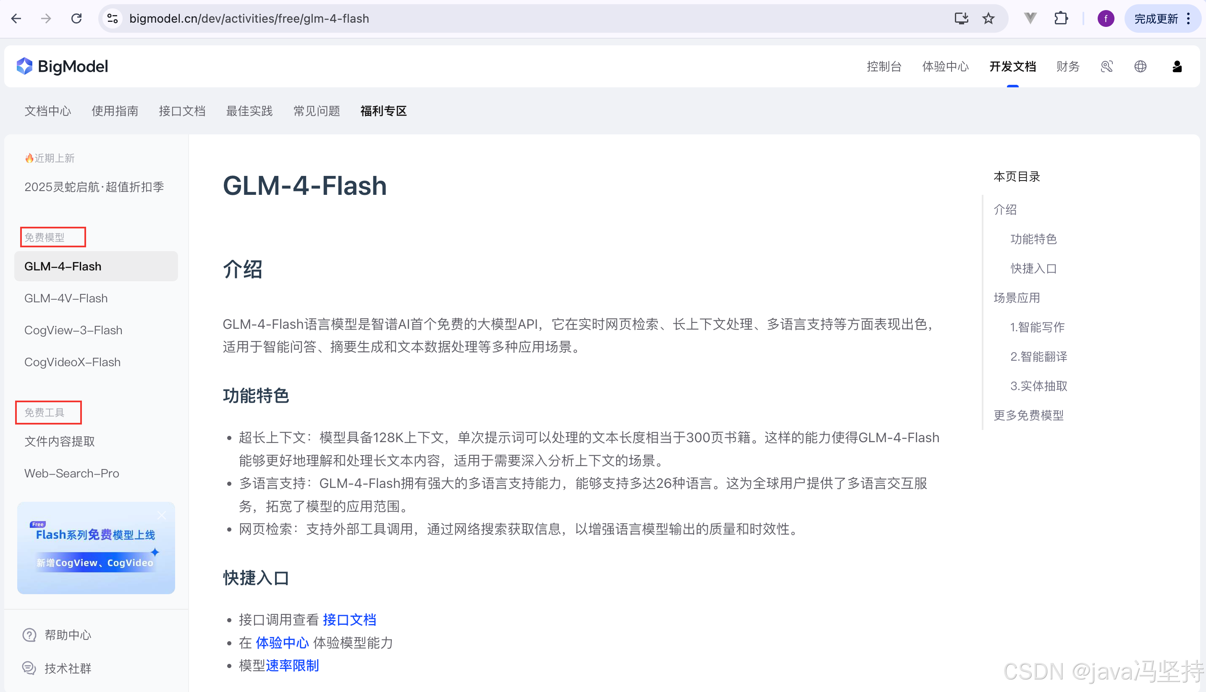Open the user account icon
Viewport: 1206px width, 692px height.
click(1177, 66)
